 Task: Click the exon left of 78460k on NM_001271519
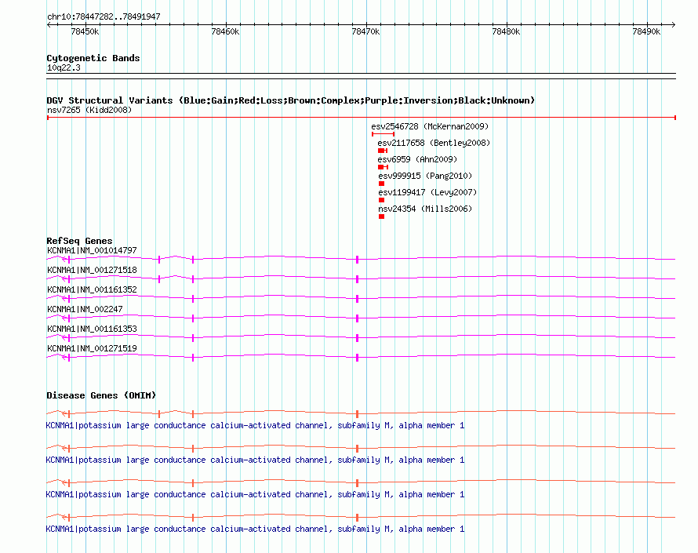193,357
